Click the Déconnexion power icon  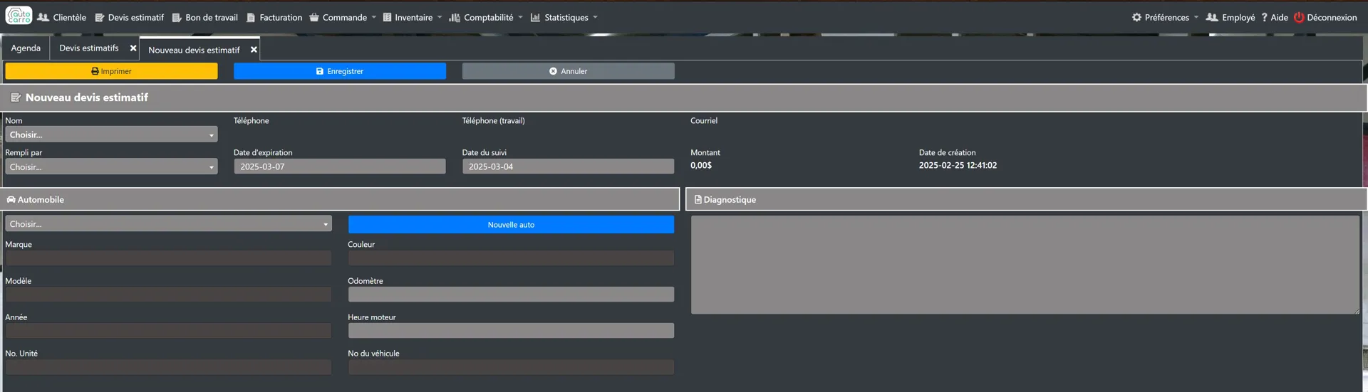(x=1298, y=17)
